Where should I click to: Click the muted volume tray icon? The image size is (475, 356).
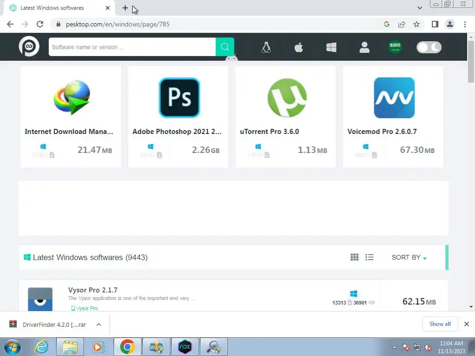pyautogui.click(x=428, y=348)
